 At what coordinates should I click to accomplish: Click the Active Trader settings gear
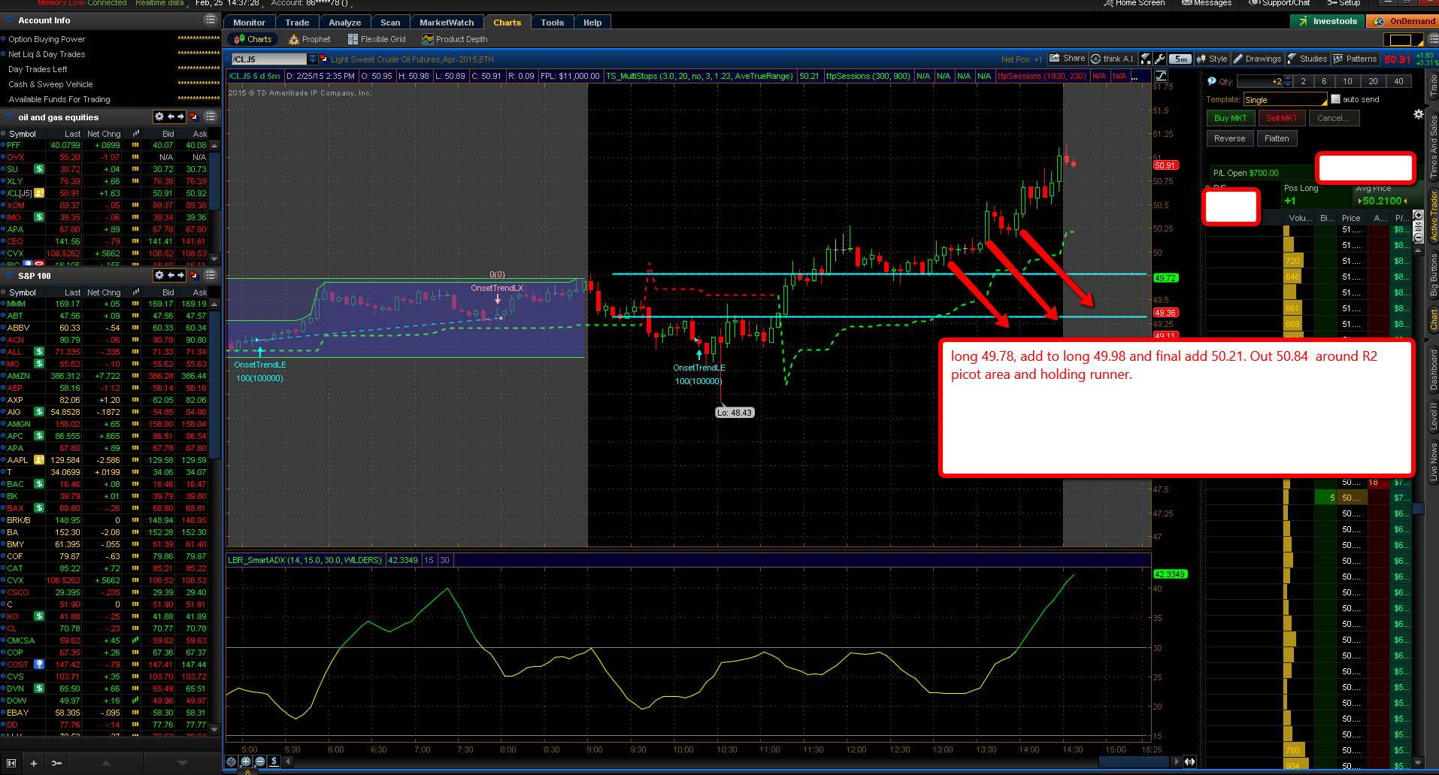(1418, 114)
